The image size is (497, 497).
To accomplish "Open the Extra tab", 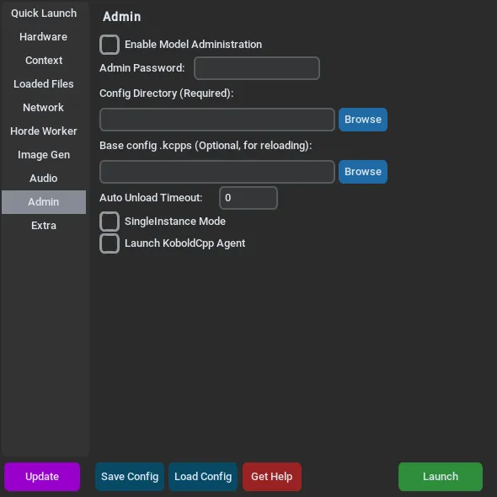I will [x=44, y=226].
